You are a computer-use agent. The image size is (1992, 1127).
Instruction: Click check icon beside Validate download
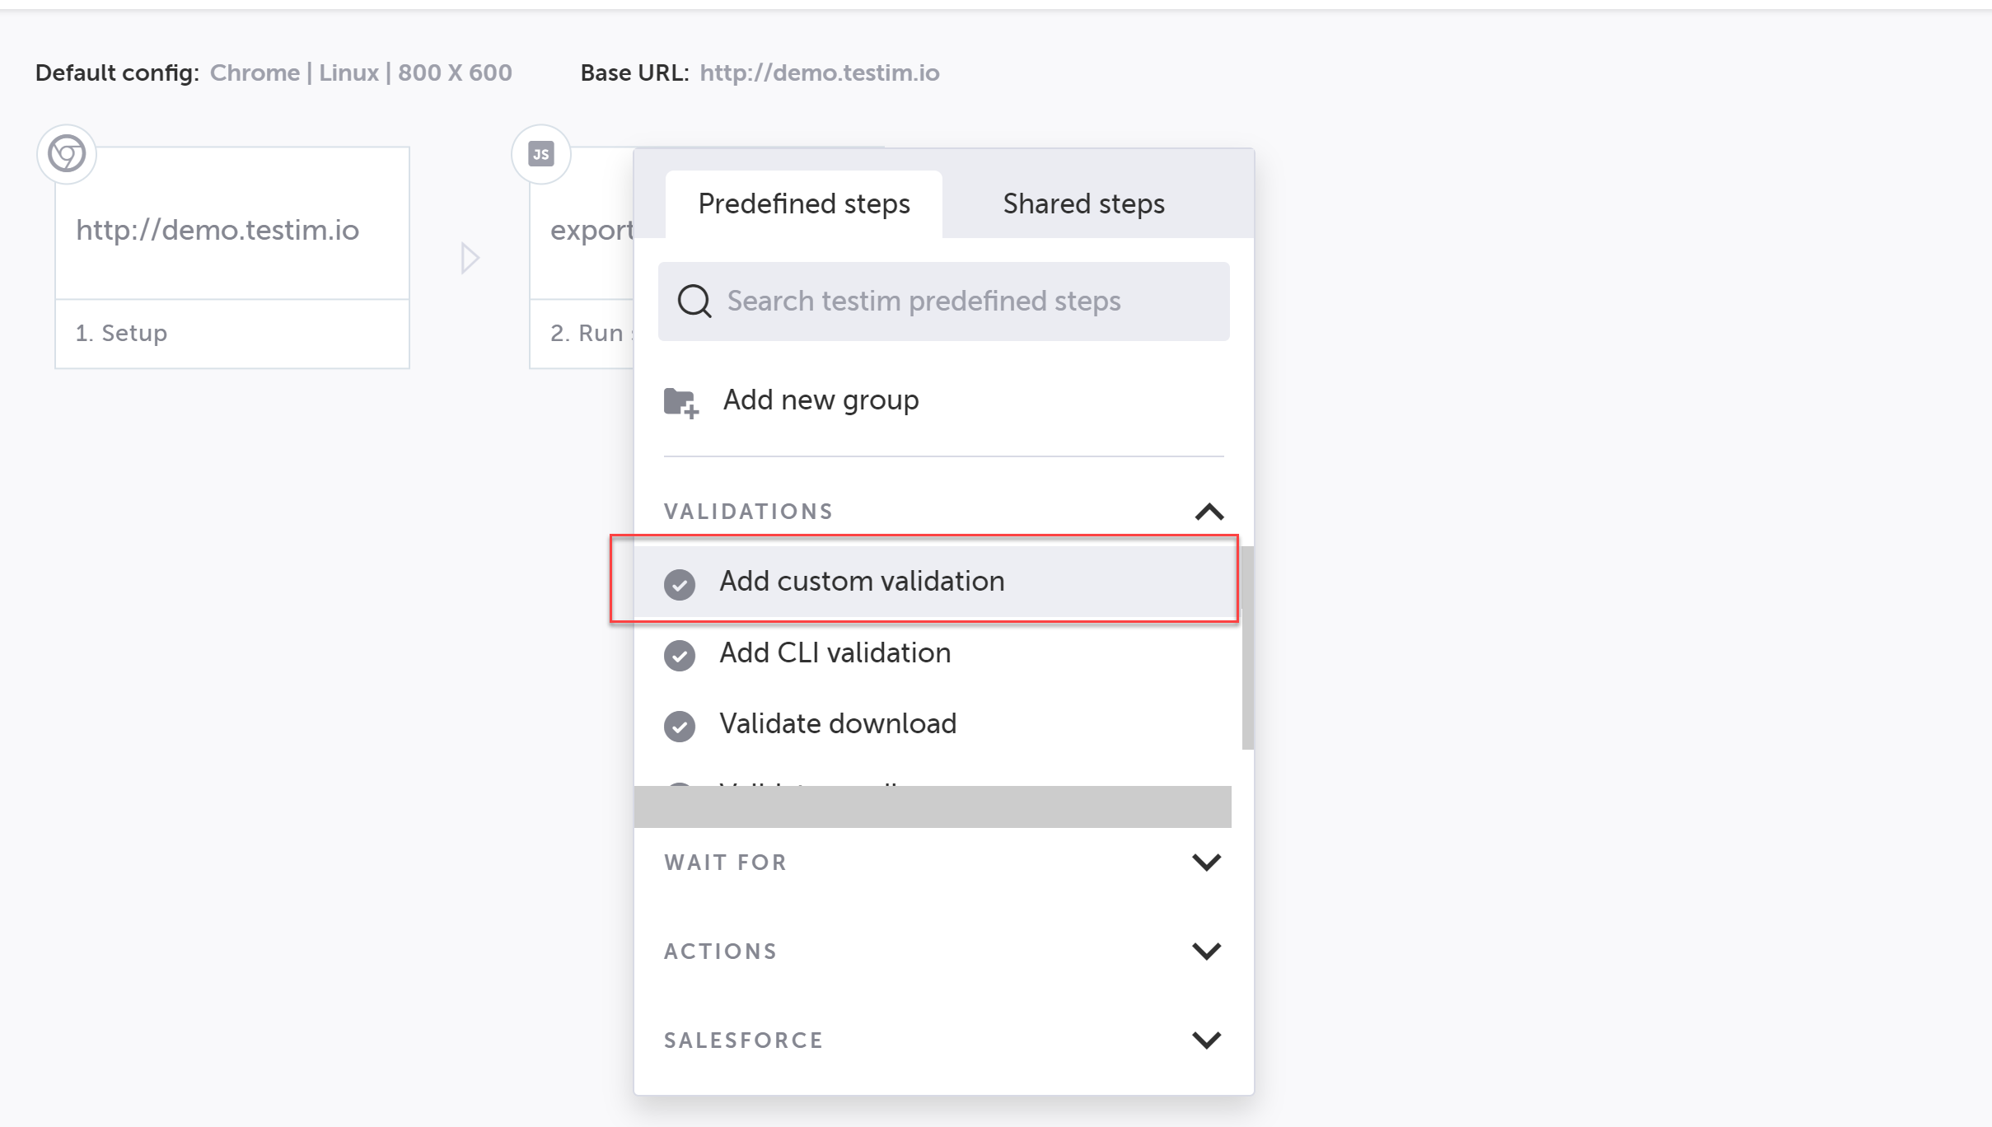[x=680, y=726]
